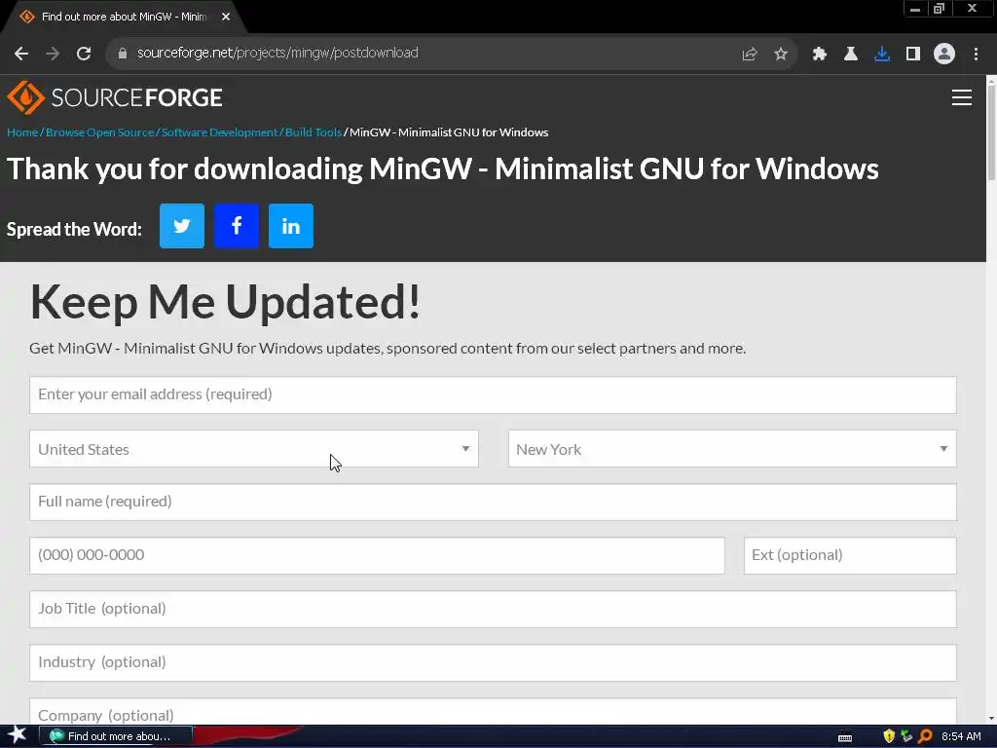The image size is (997, 748).
Task: Open the New York state dropdown
Action: 732,449
